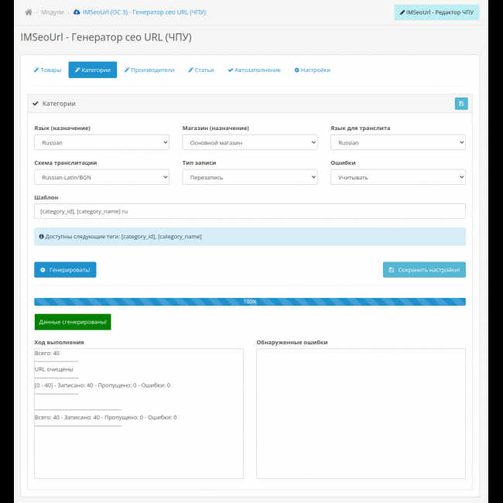Open the Автозаполнение tab
This screenshot has width=503, height=503.
[x=254, y=70]
